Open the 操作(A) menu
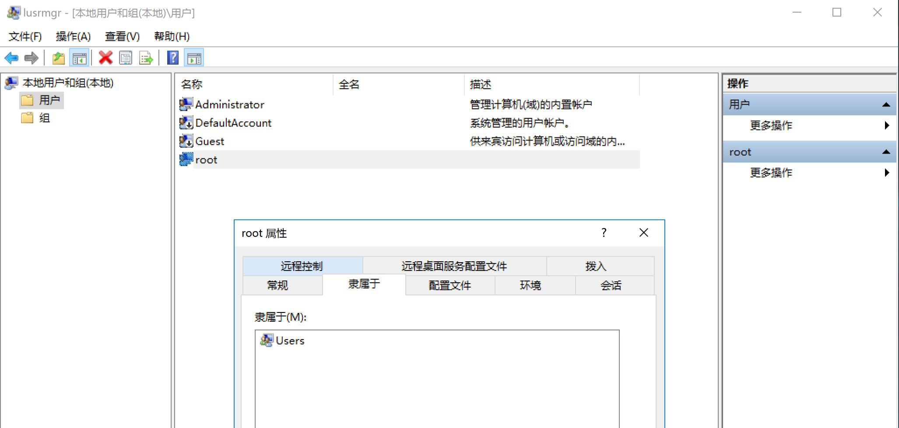The height and width of the screenshot is (428, 899). click(73, 36)
